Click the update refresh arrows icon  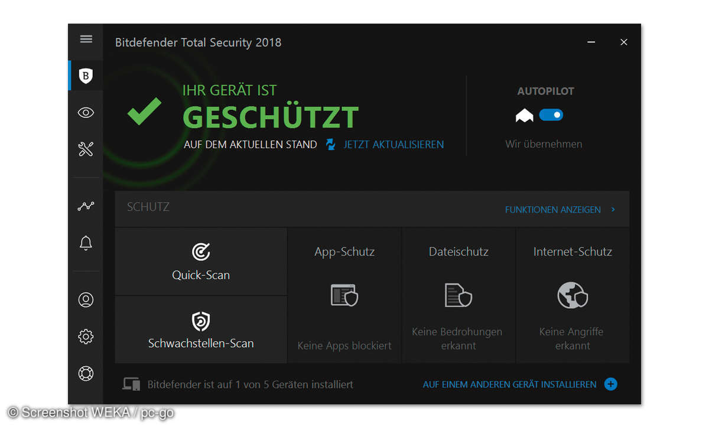[x=331, y=145]
